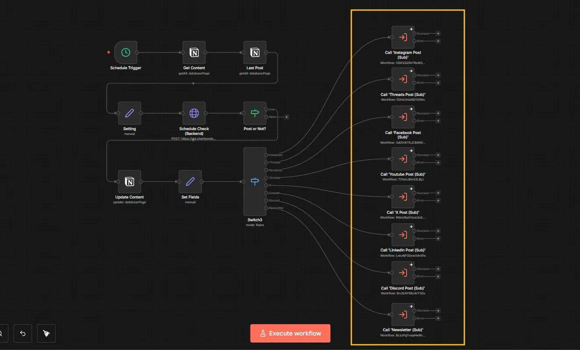
Task: Open the Get Content Notion node
Action: [194, 52]
